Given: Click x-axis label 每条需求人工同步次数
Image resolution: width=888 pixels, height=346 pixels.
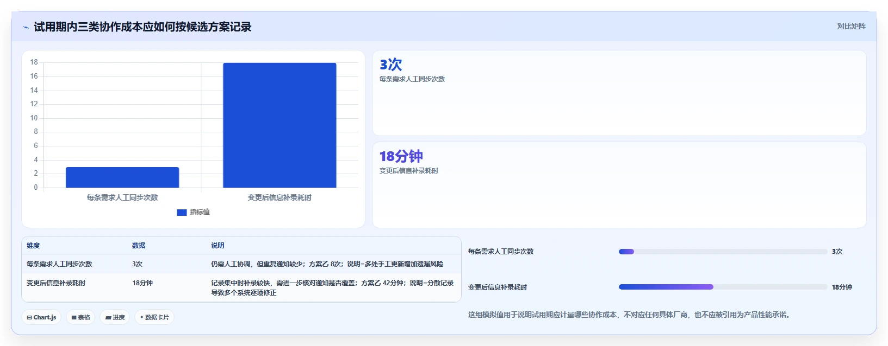Looking at the screenshot, I should click(122, 197).
